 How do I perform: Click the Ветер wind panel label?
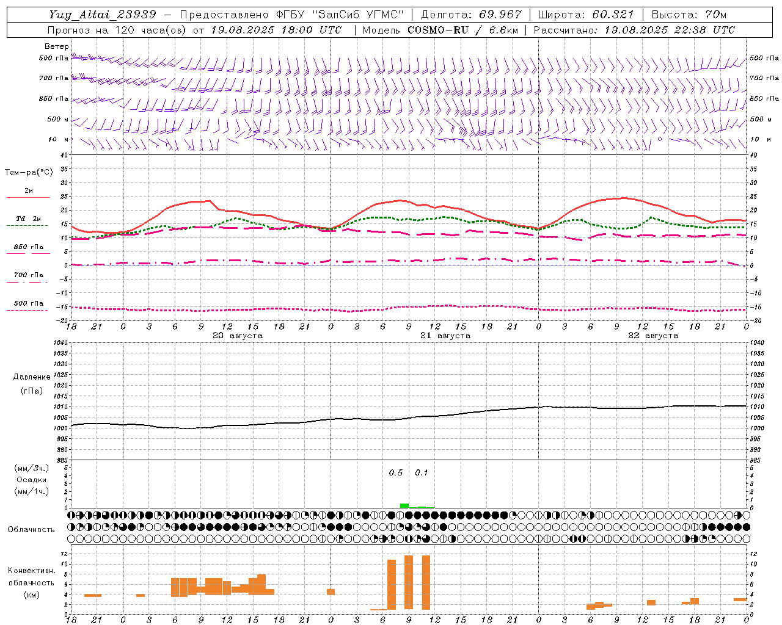pos(57,46)
